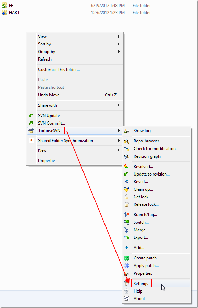Click the Revert blue arrow icon

126,182
